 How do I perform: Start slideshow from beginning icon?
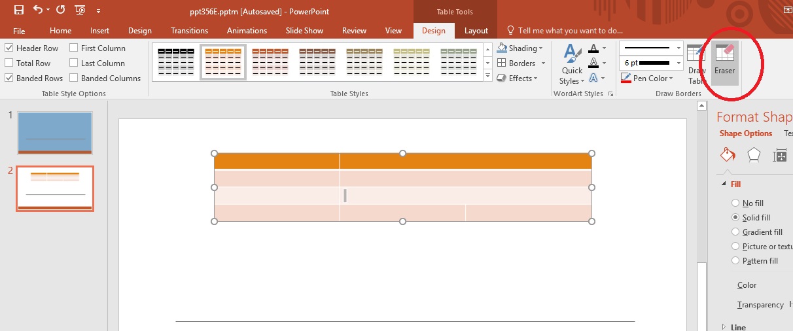tap(80, 10)
